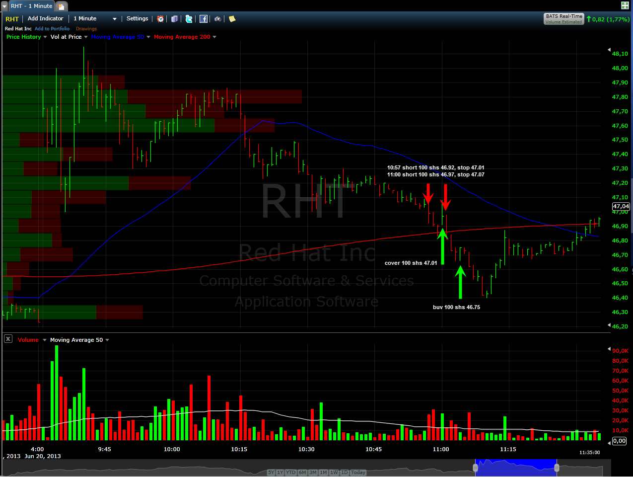Click the blue Moving Average 50 label
The height and width of the screenshot is (477, 633).
(x=118, y=37)
